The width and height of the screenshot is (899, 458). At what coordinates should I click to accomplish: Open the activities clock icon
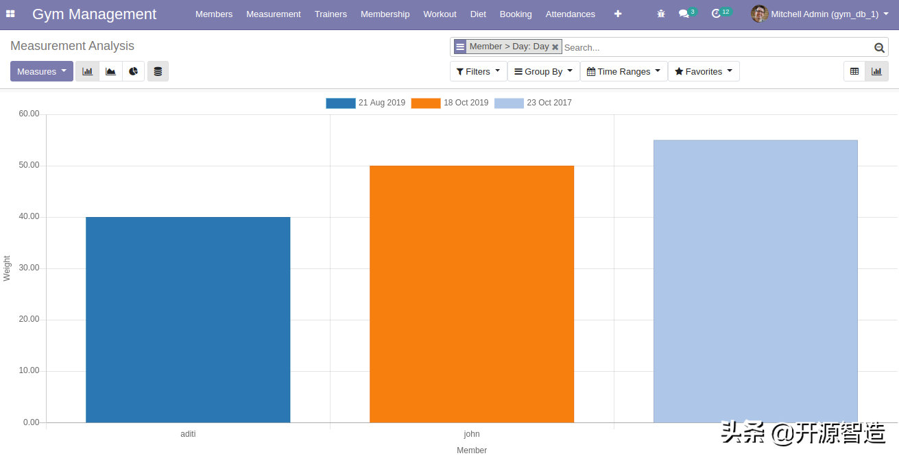(716, 14)
